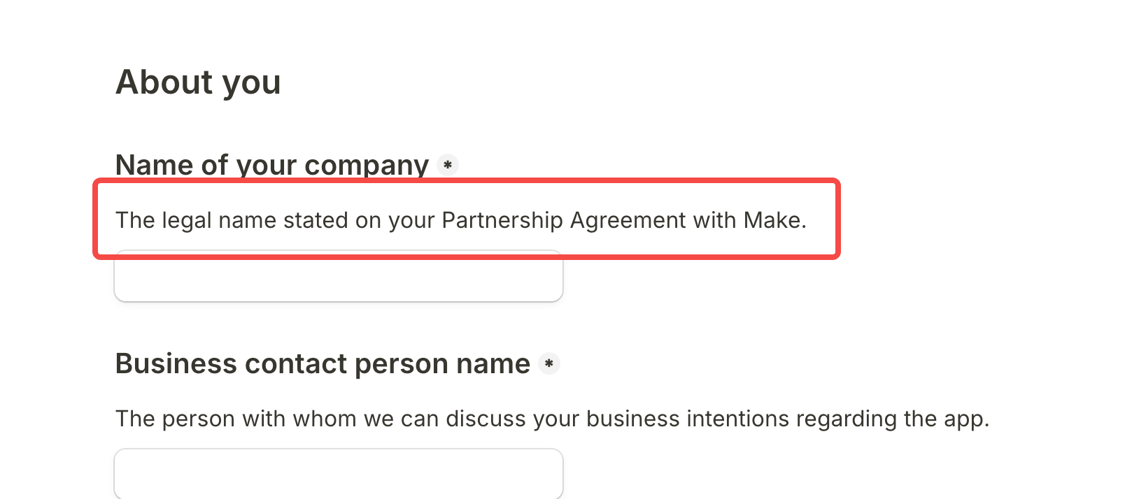1125x499 pixels.
Task: Click the word "Make" in the company description
Action: (772, 220)
